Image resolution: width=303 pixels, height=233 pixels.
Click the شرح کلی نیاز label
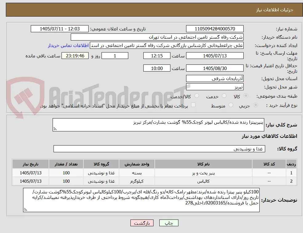pyautogui.click(x=281, y=125)
